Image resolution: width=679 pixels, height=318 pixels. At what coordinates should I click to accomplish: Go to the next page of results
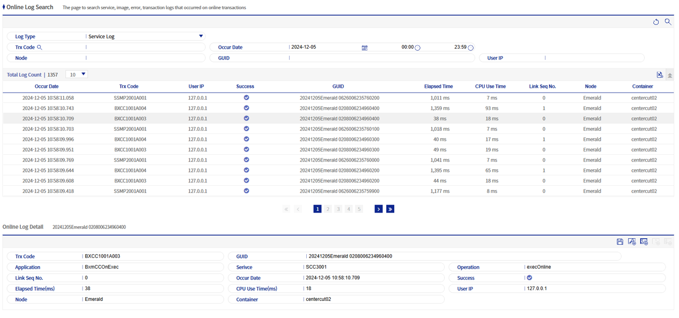point(379,209)
